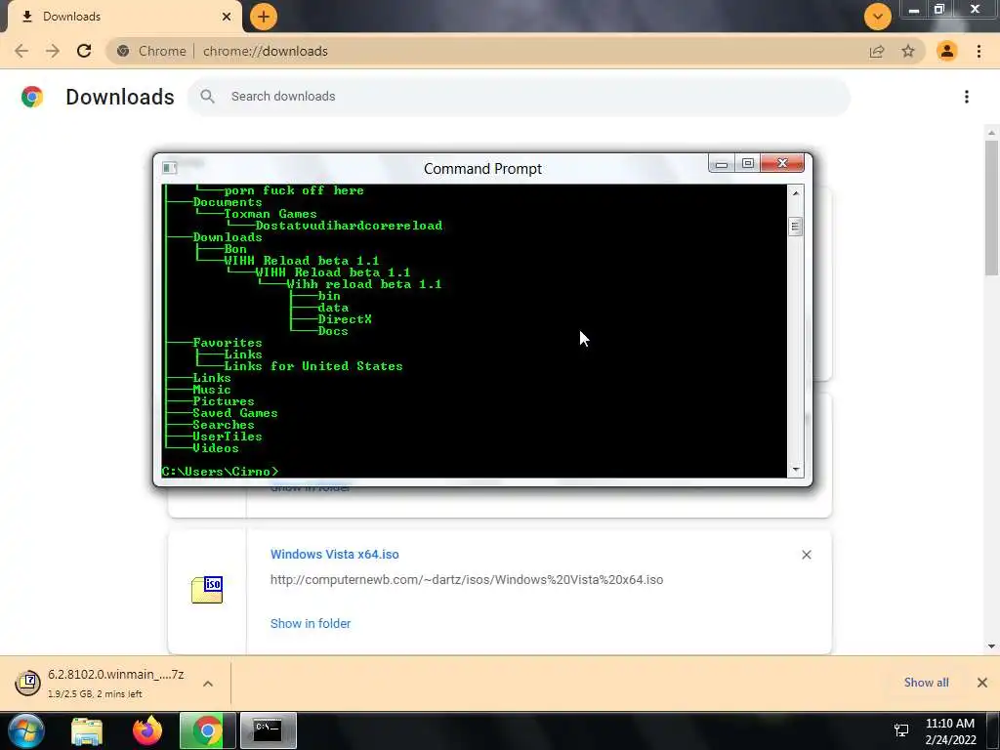This screenshot has width=1000, height=750.
Task: Click the search magnifier icon
Action: click(207, 97)
